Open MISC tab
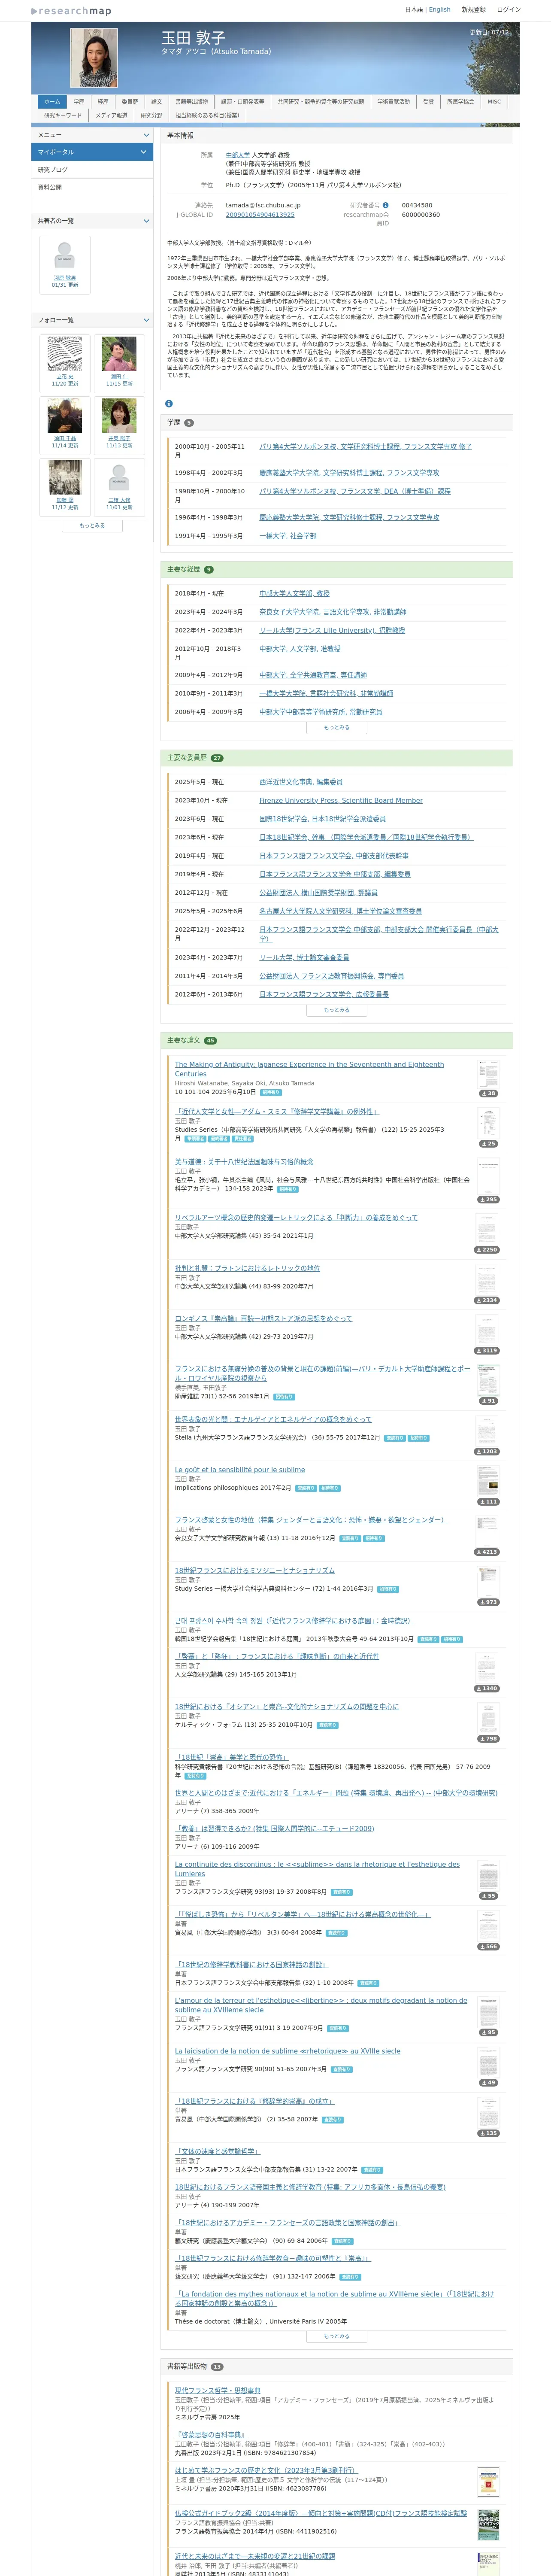551x2576 pixels. (x=494, y=102)
